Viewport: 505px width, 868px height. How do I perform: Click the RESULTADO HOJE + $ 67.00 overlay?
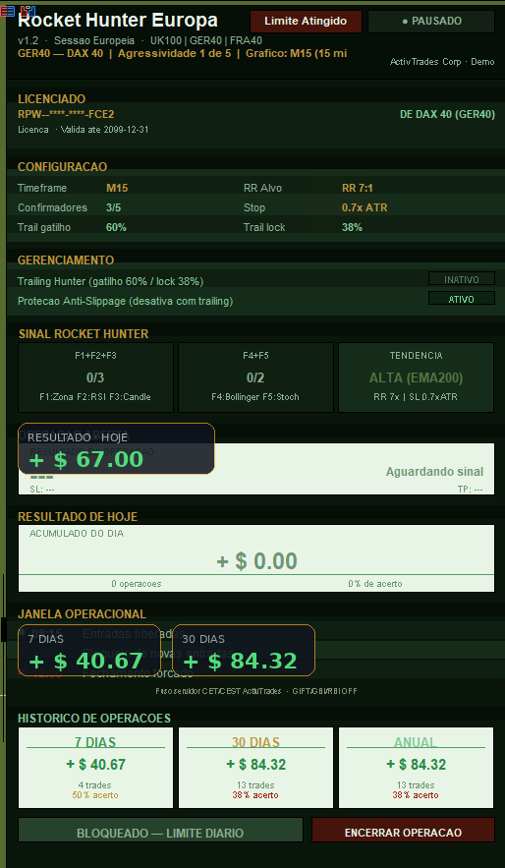[x=116, y=449]
